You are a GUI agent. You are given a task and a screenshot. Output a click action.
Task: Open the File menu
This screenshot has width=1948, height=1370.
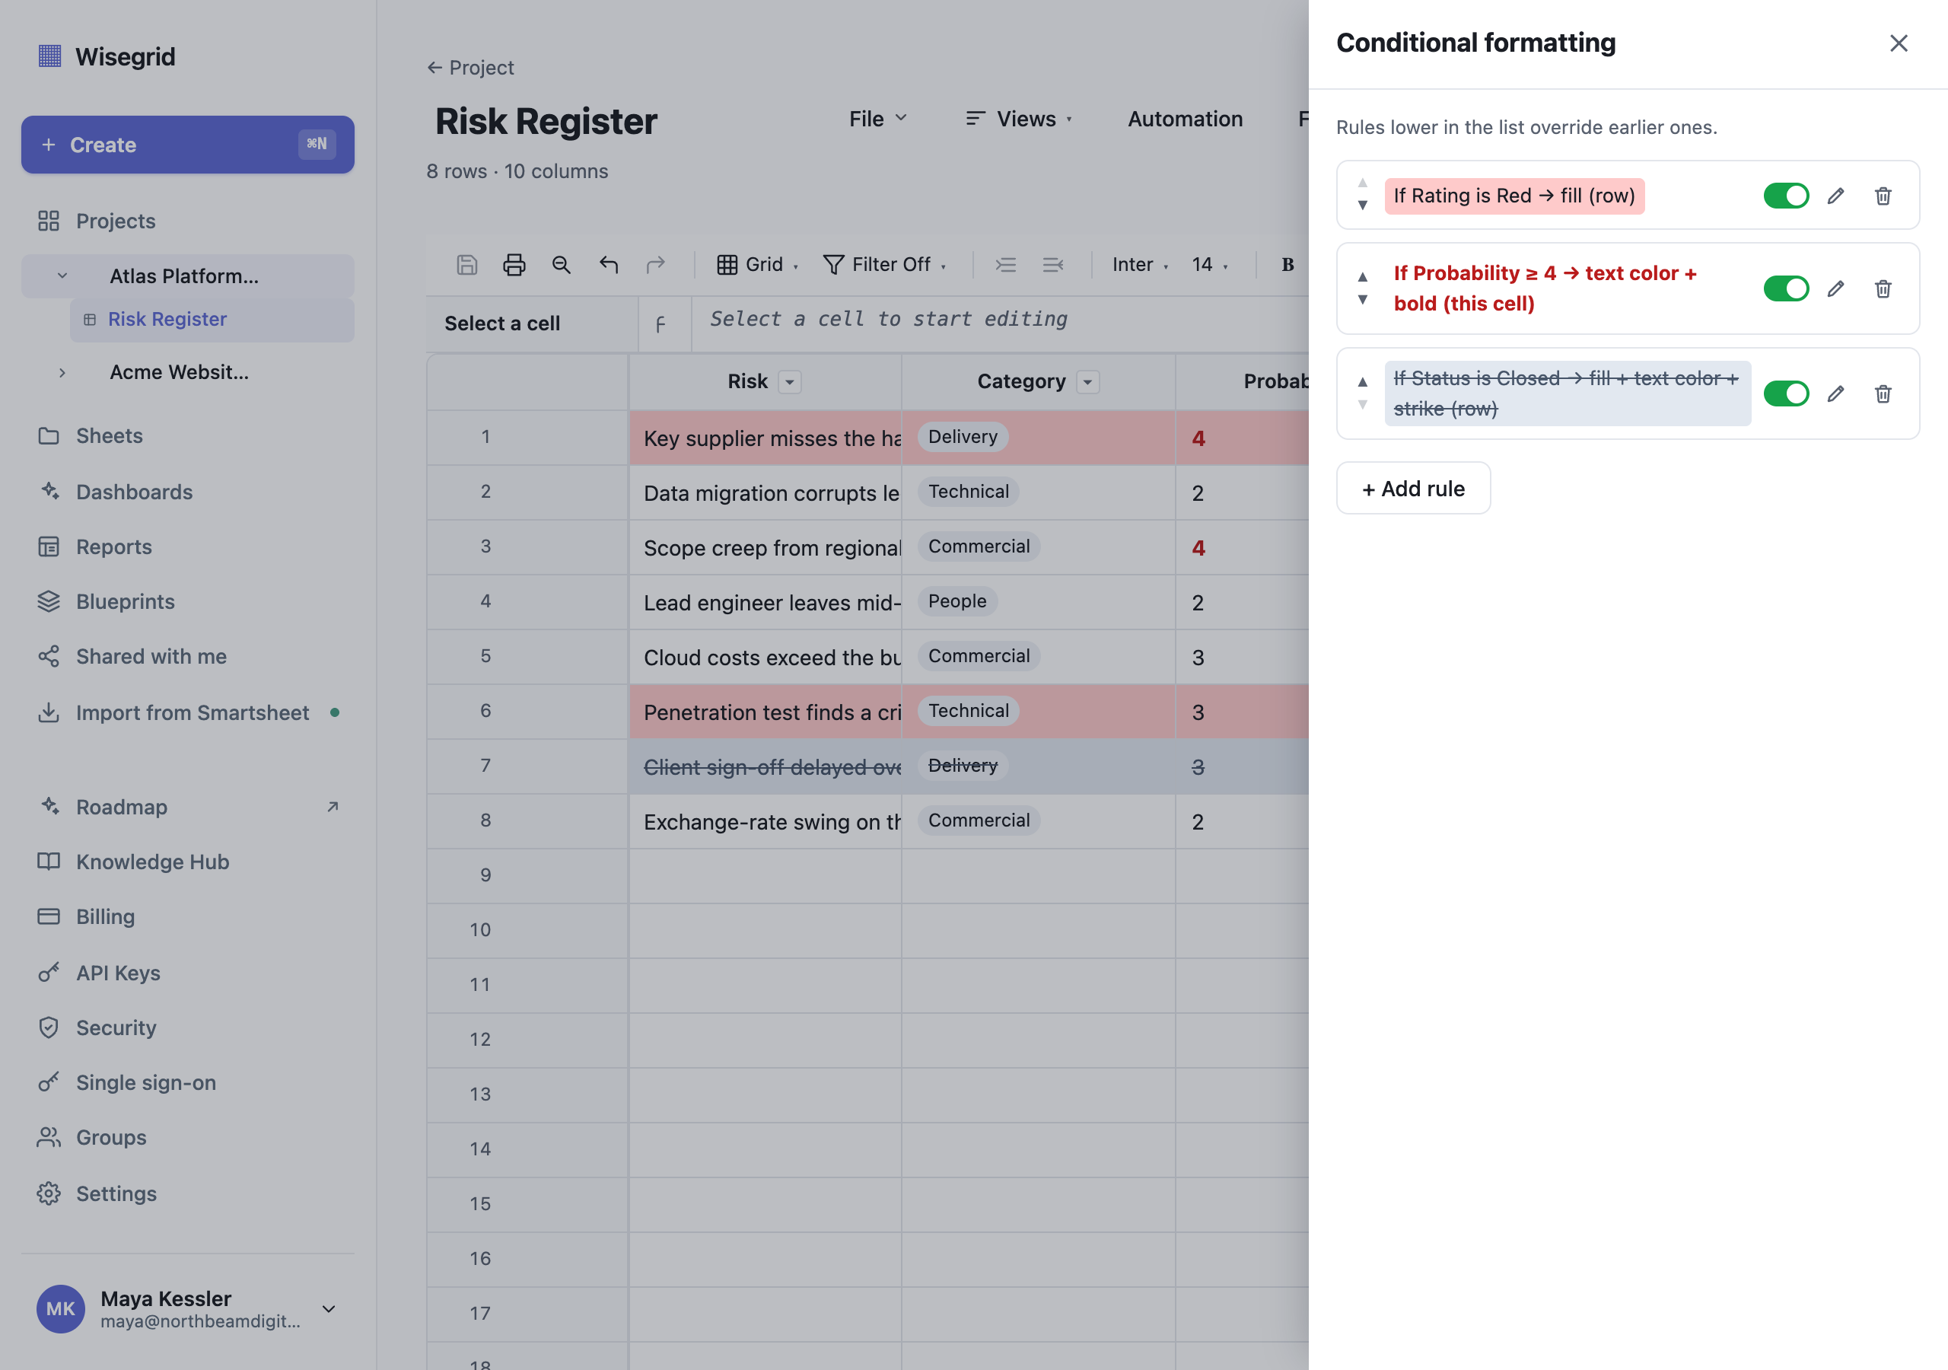(x=878, y=119)
